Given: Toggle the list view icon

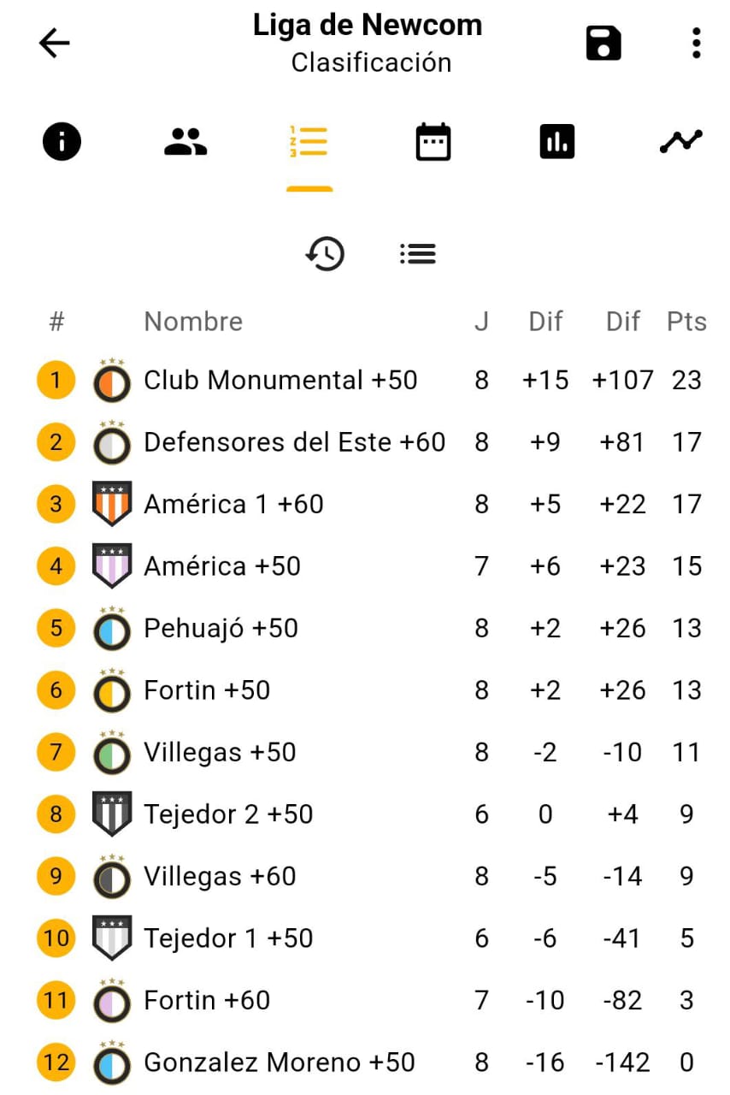Looking at the screenshot, I should [x=417, y=254].
